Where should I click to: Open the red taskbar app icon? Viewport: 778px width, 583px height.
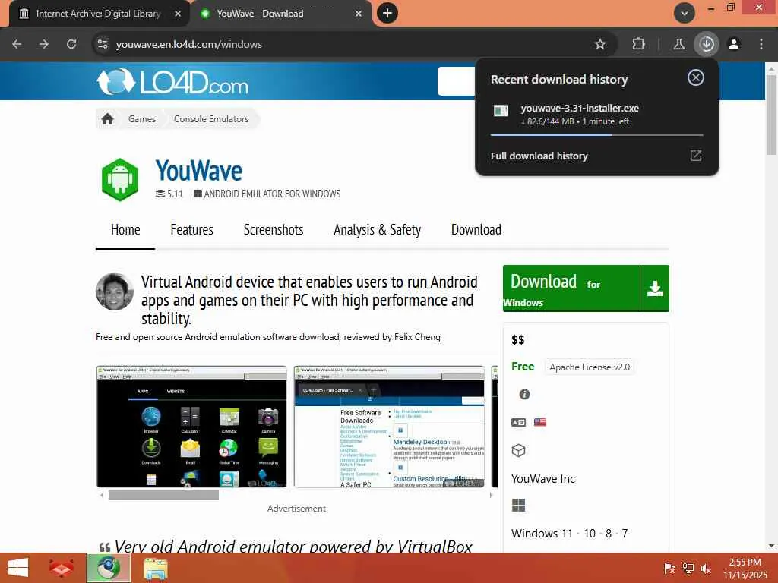(62, 568)
